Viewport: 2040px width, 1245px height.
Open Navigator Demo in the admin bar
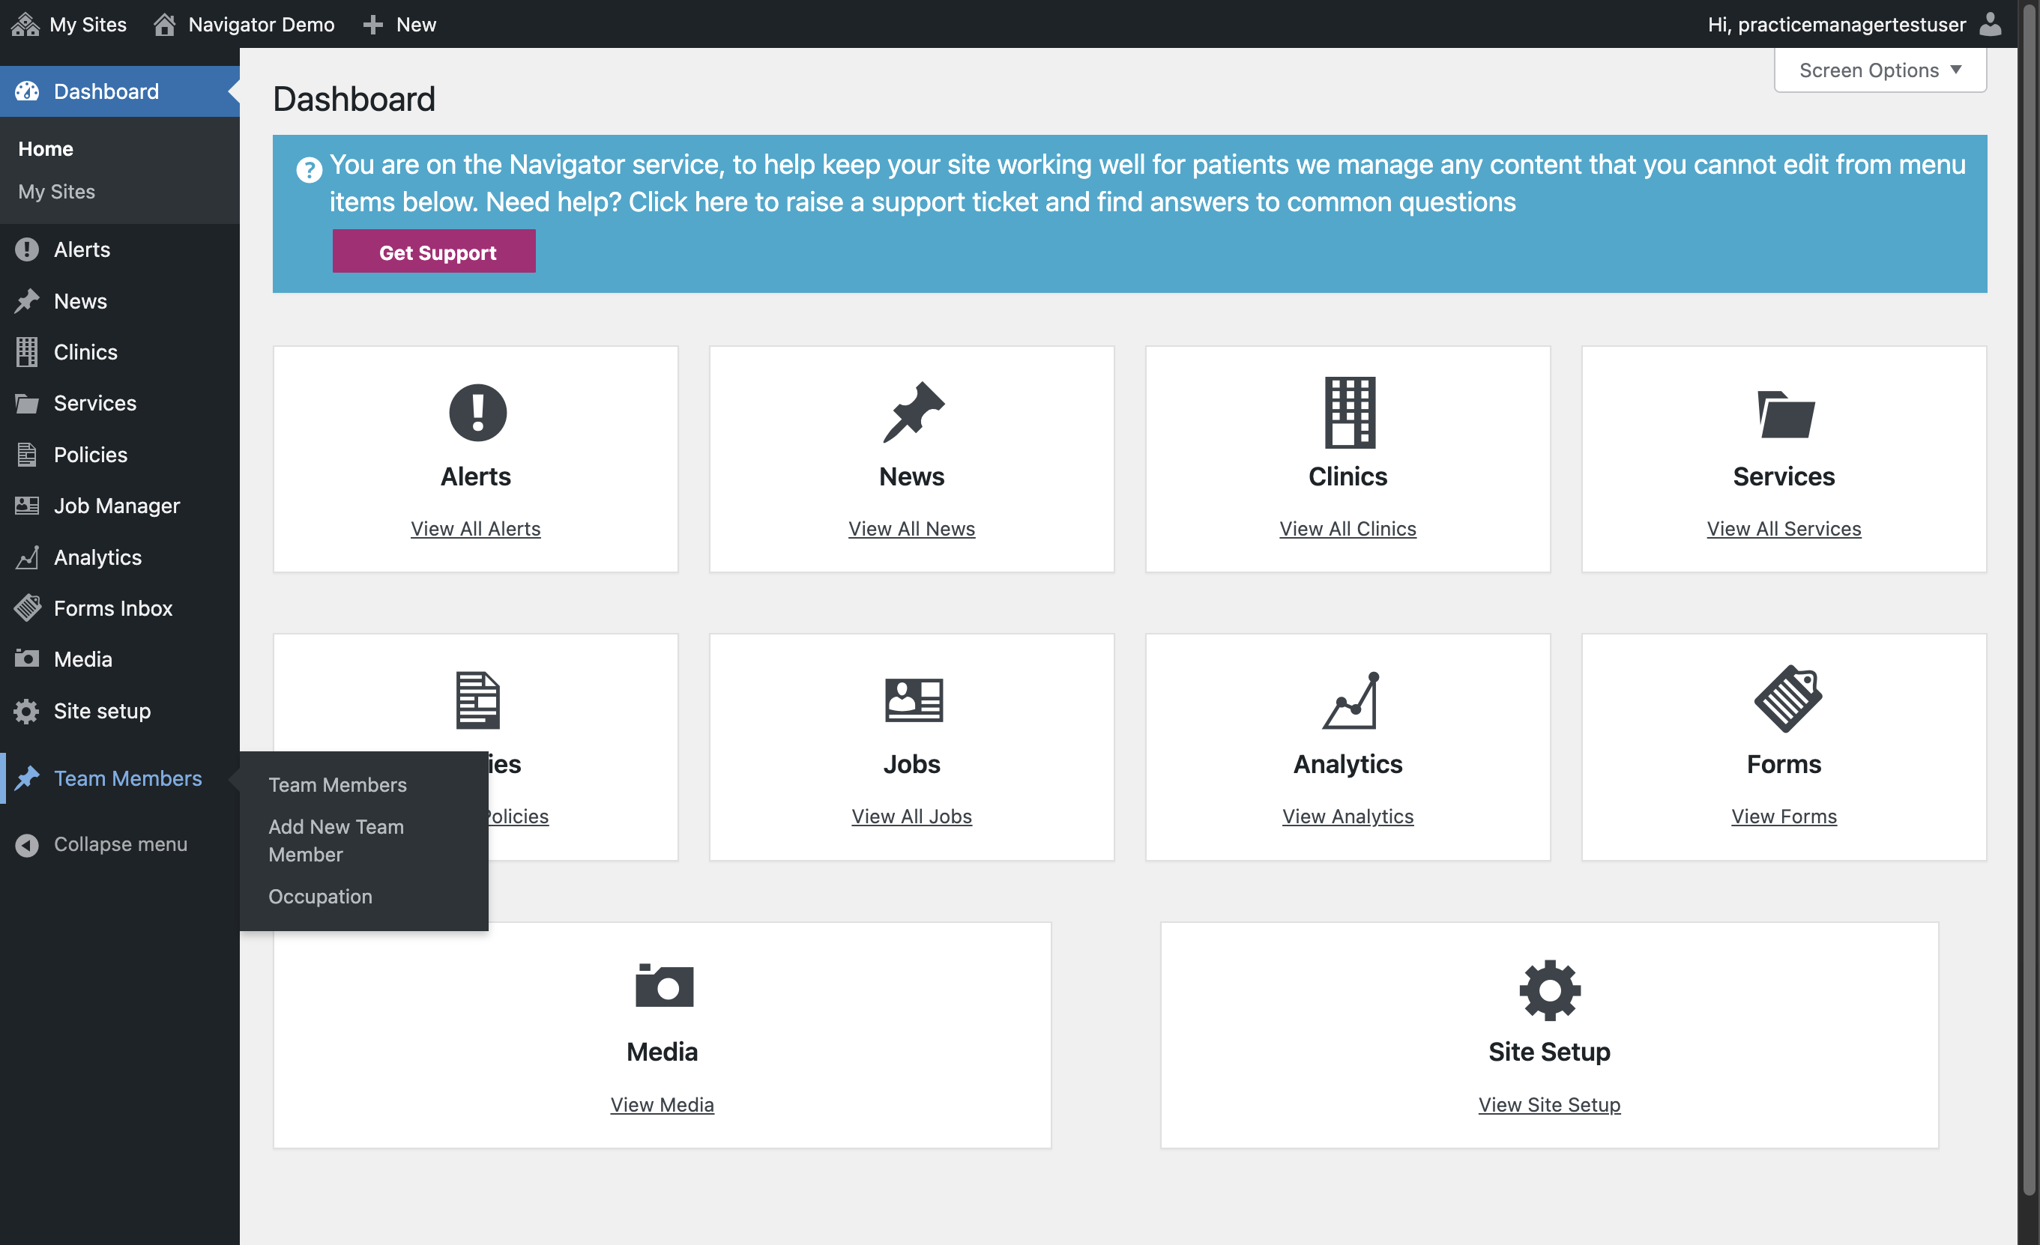click(244, 24)
